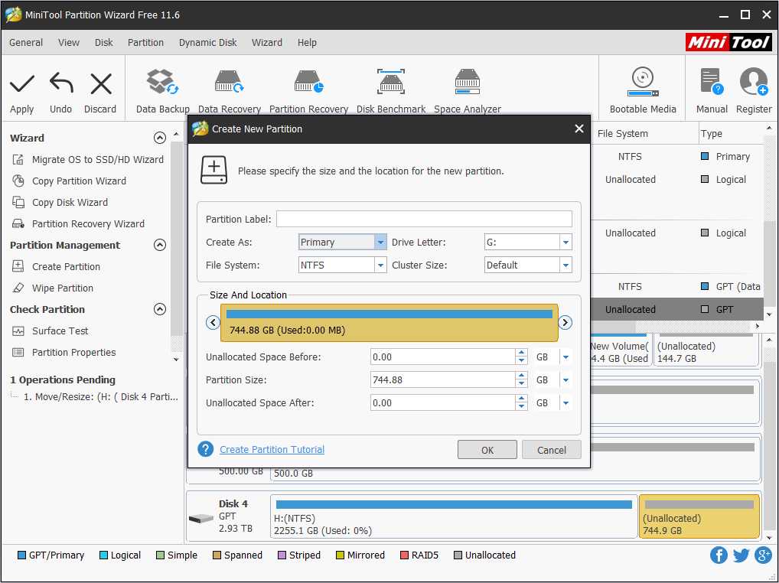The width and height of the screenshot is (779, 583).
Task: Collapse the Partition Management section
Action: pos(159,245)
